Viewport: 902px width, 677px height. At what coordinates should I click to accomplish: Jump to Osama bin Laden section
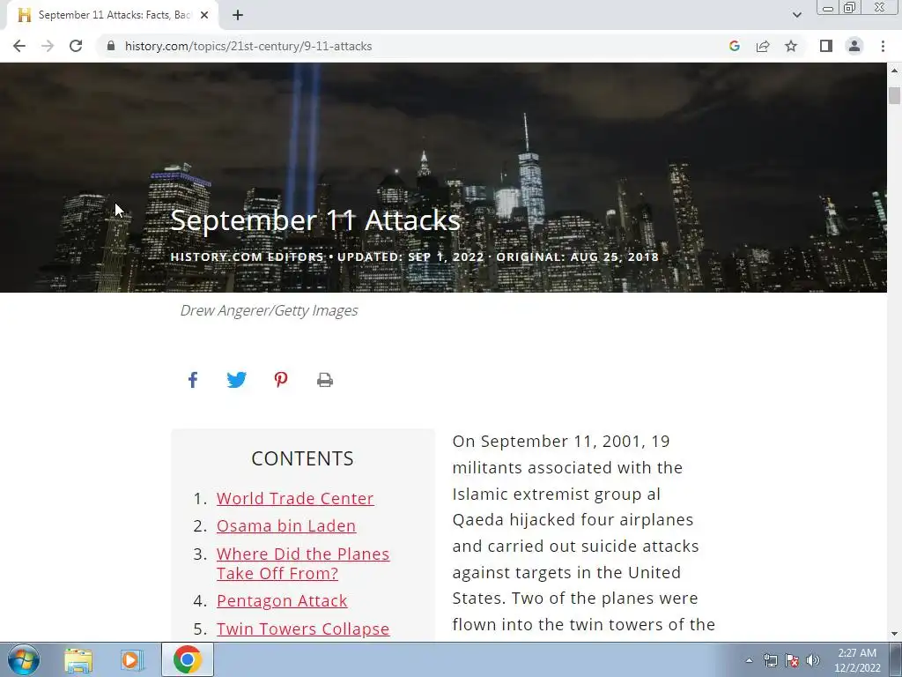tap(286, 526)
